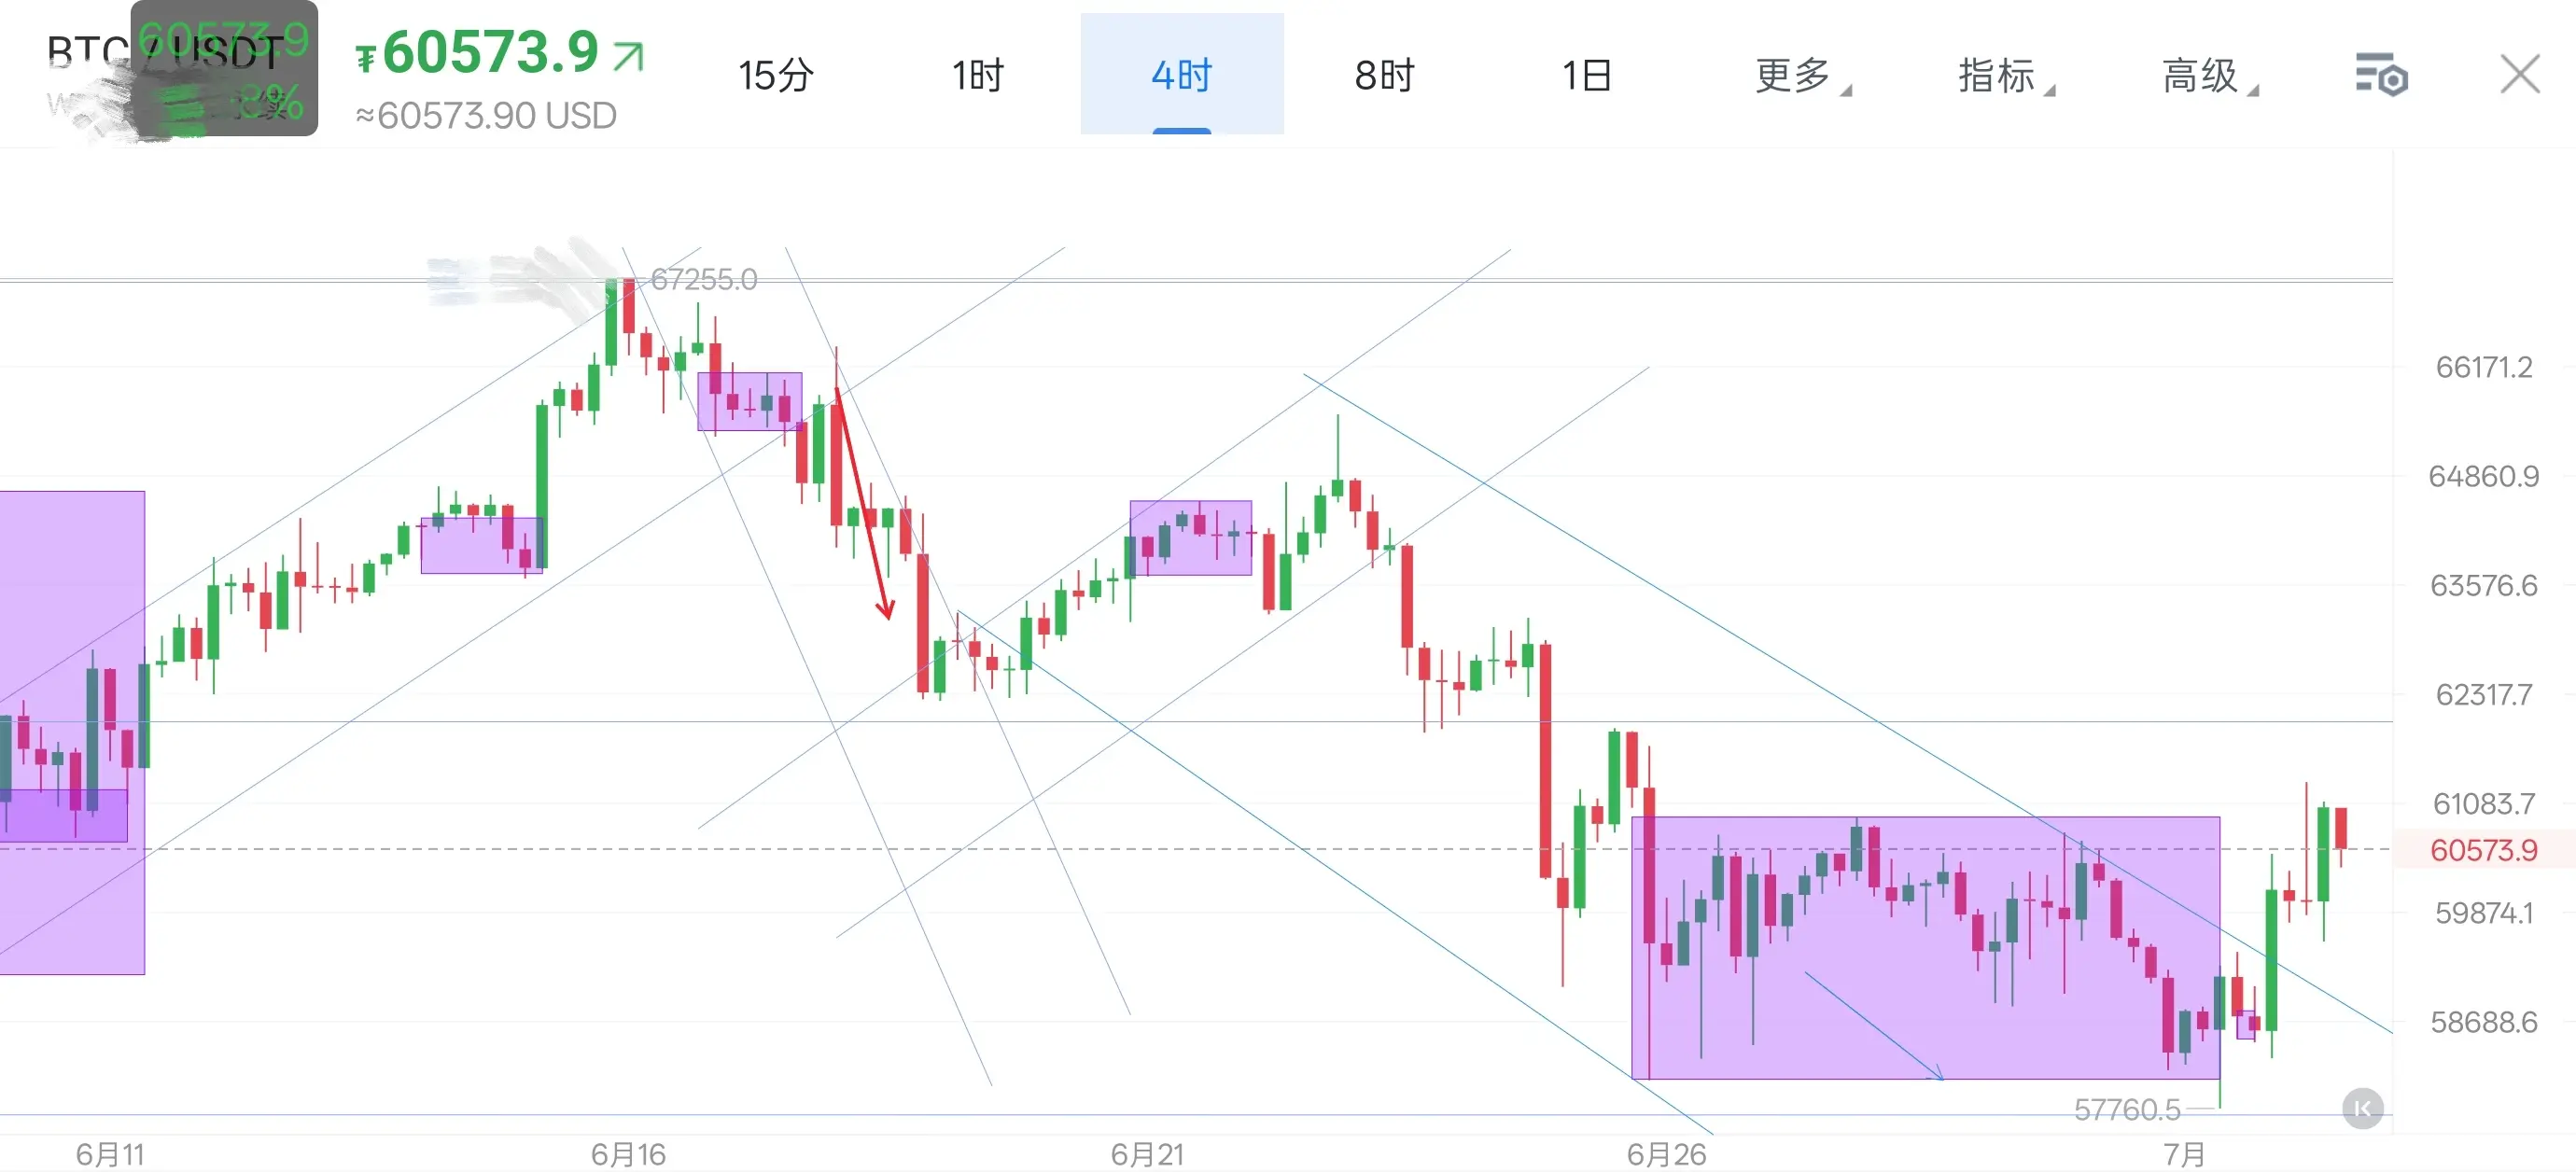Click the jump-to-latest K button
The height and width of the screenshot is (1172, 2576).
(2362, 1108)
